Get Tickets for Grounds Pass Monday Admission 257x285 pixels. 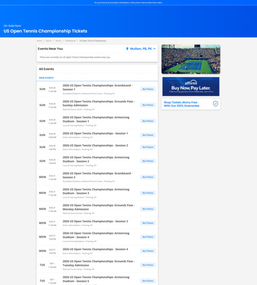point(148,209)
